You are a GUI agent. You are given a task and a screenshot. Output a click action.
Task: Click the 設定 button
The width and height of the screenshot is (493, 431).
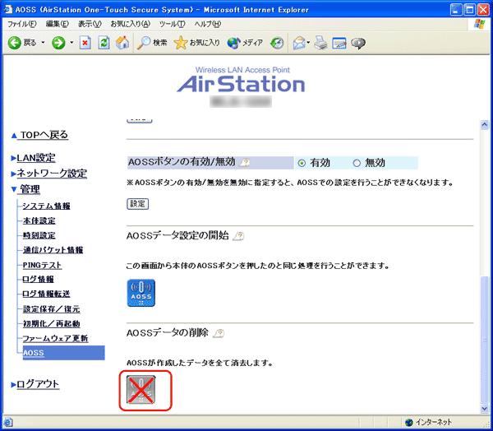click(138, 204)
